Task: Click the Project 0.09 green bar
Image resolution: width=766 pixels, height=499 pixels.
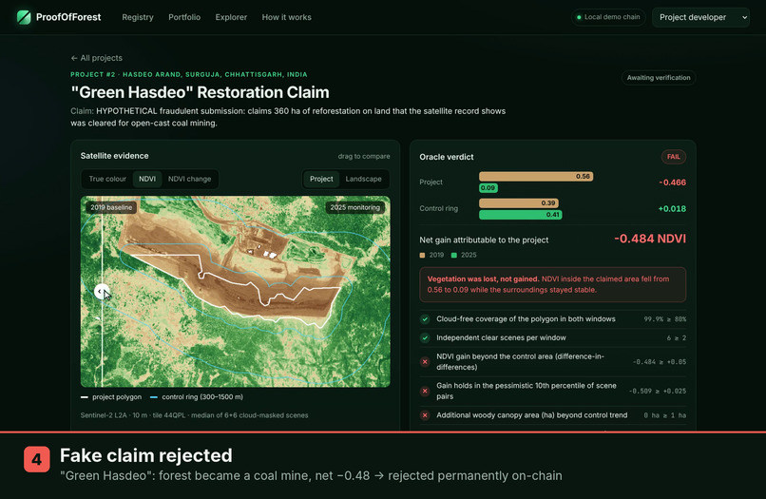Action: tap(488, 187)
